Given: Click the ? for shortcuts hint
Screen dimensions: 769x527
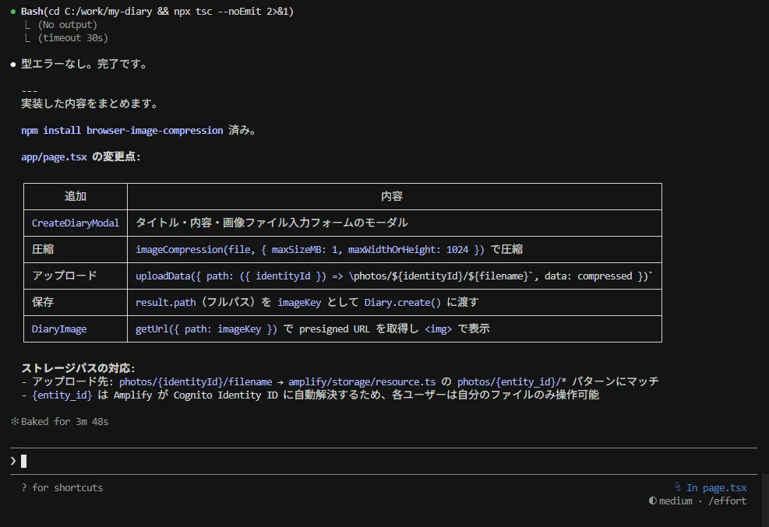Looking at the screenshot, I should (62, 488).
